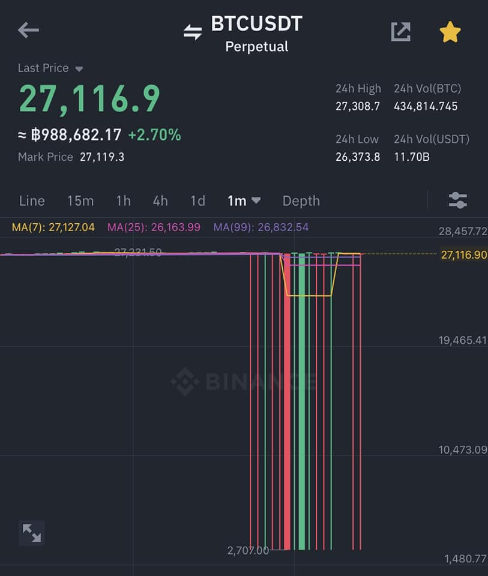Open the Depth chart tab
488x576 pixels.
click(x=301, y=200)
